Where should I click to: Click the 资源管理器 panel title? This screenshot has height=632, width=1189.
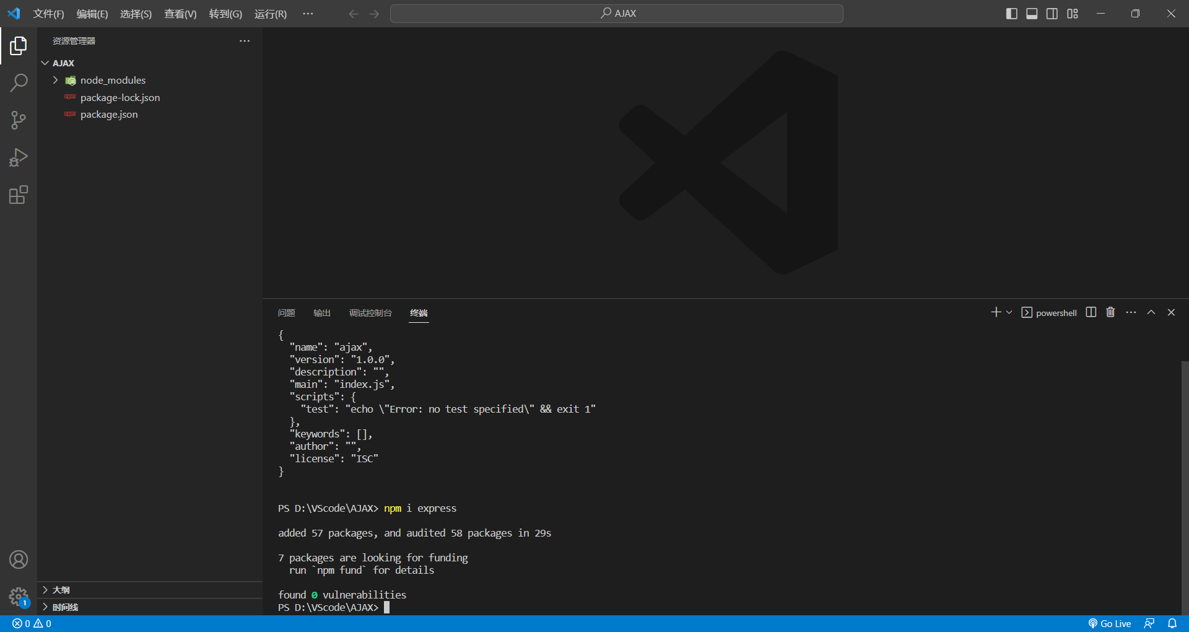pyautogui.click(x=74, y=41)
